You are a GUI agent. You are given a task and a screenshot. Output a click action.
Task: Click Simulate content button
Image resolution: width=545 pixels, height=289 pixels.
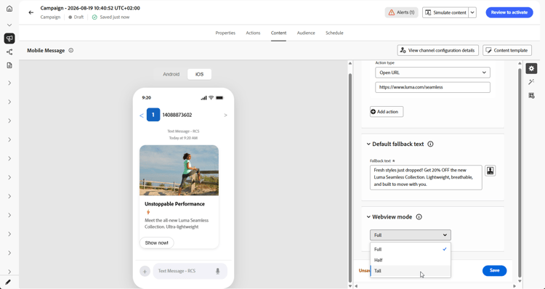[445, 12]
